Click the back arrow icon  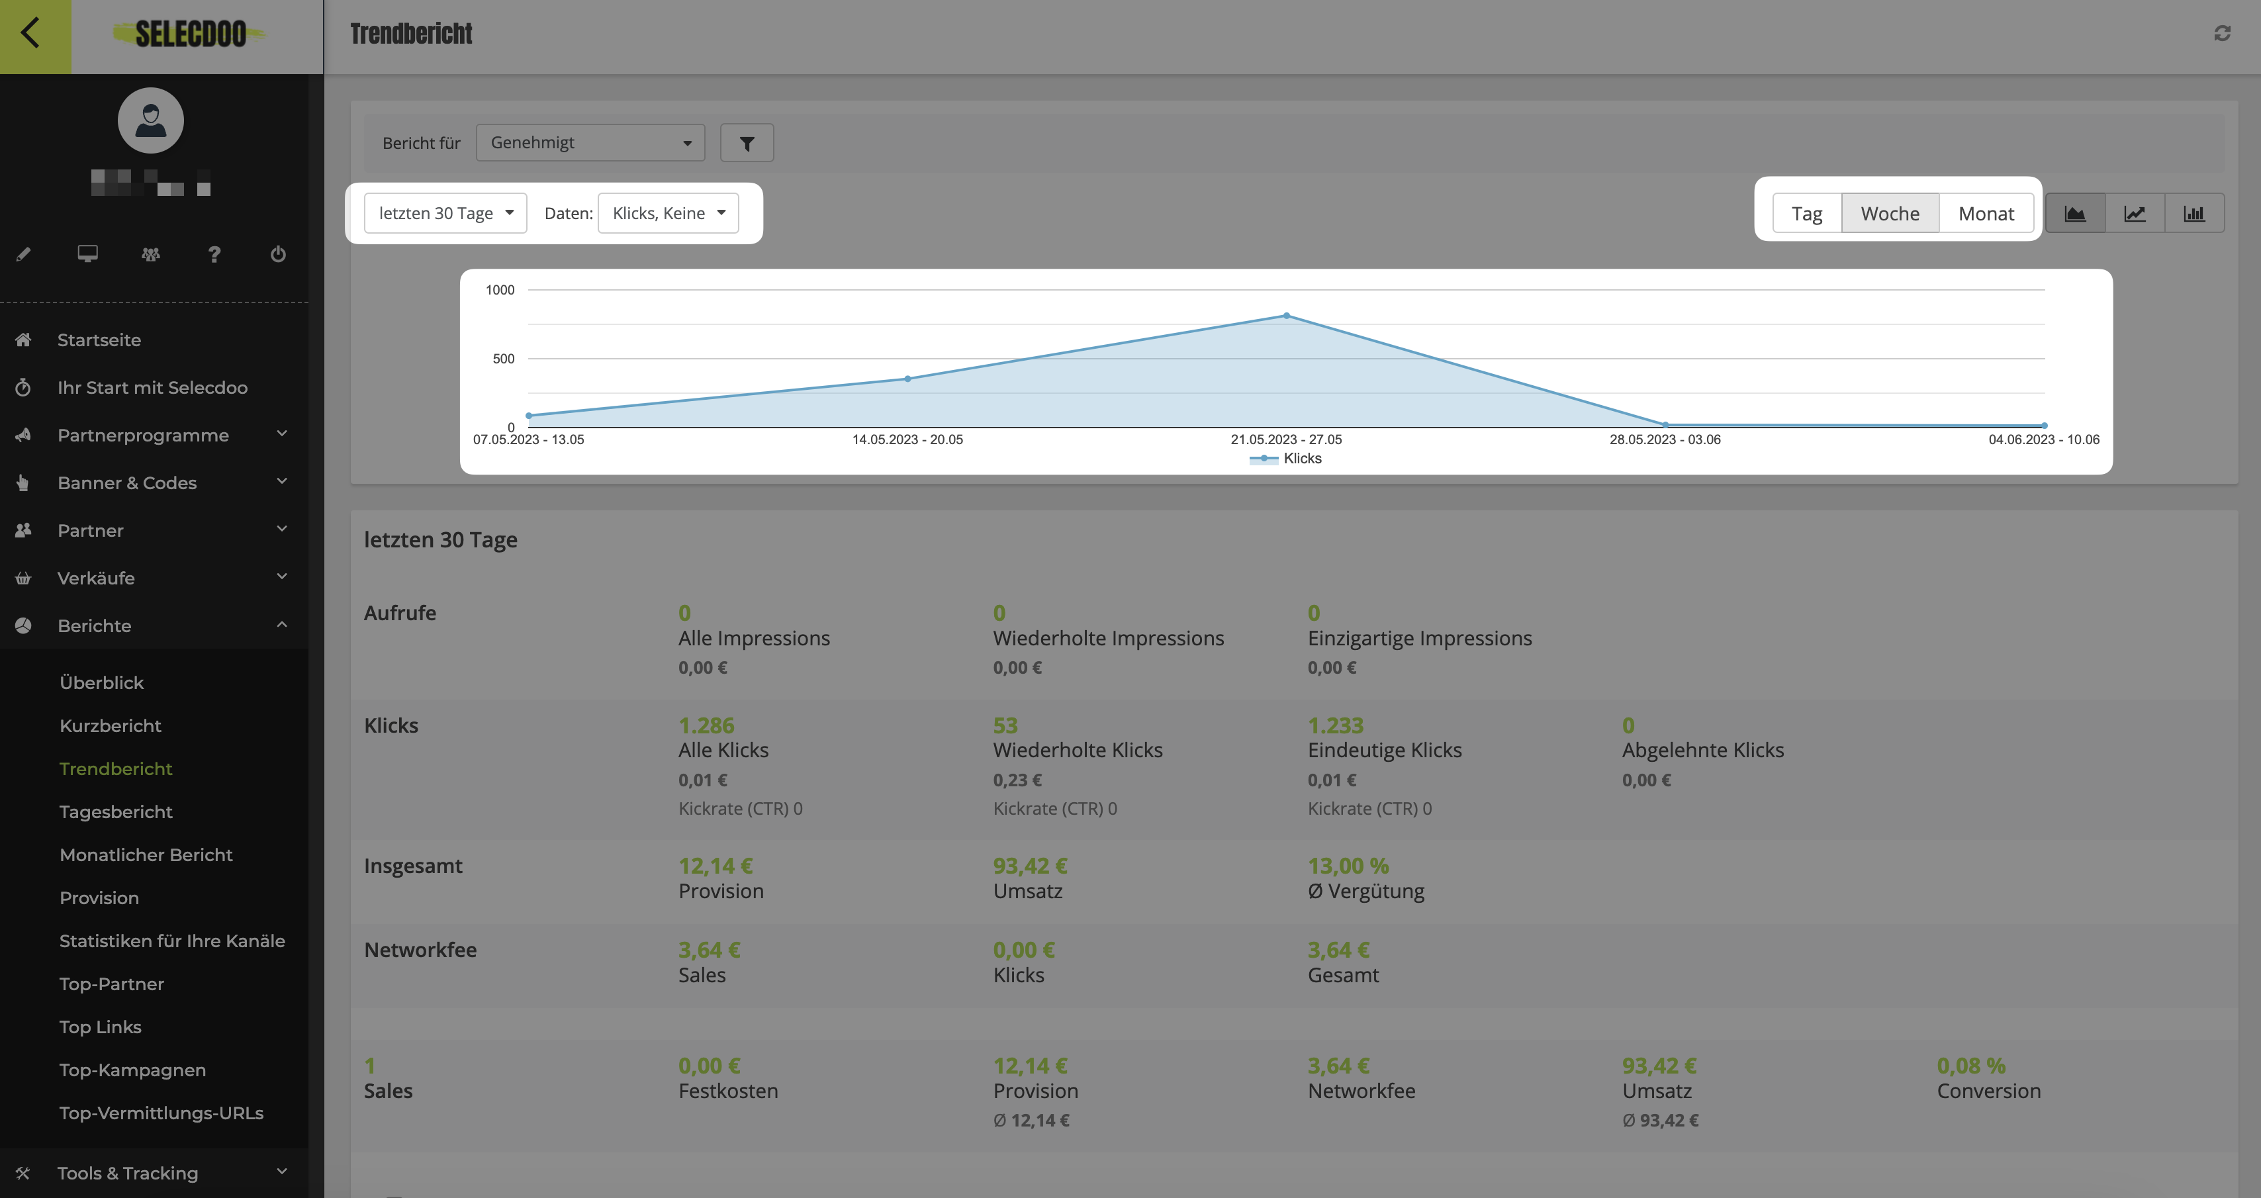(30, 33)
